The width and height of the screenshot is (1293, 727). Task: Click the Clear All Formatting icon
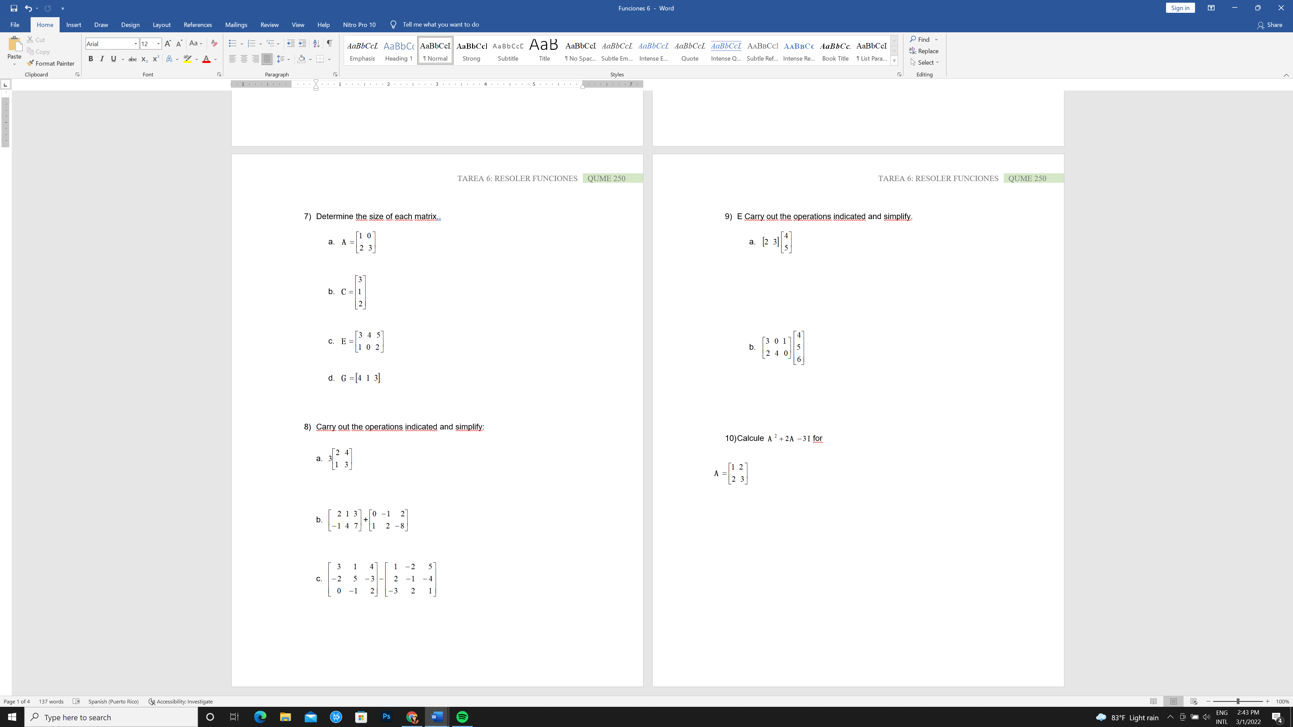click(214, 44)
